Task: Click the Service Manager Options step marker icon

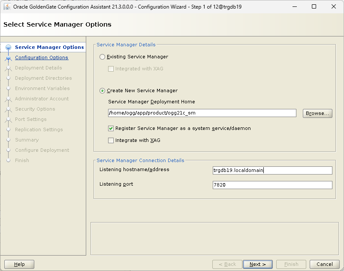Action: tap(8, 47)
